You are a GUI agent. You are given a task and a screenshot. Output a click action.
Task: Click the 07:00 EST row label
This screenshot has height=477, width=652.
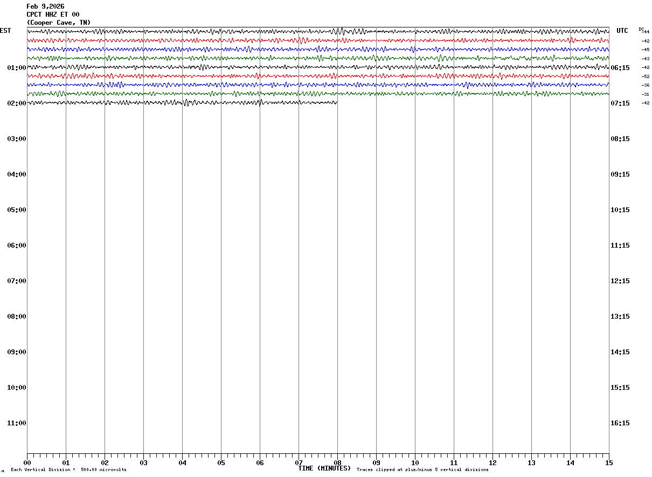pyautogui.click(x=17, y=281)
